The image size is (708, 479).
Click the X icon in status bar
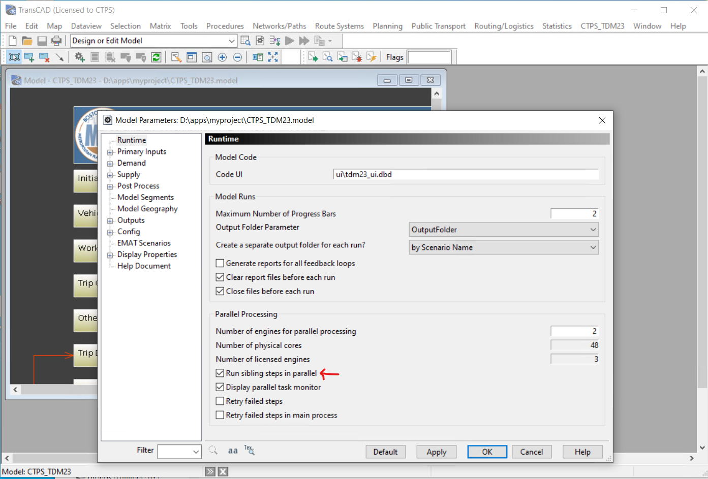223,472
